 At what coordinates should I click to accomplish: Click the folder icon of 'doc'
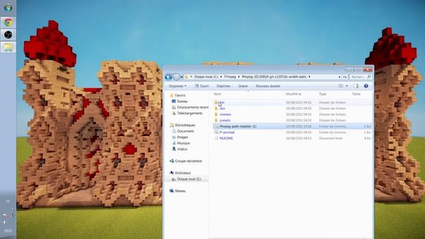coord(216,108)
